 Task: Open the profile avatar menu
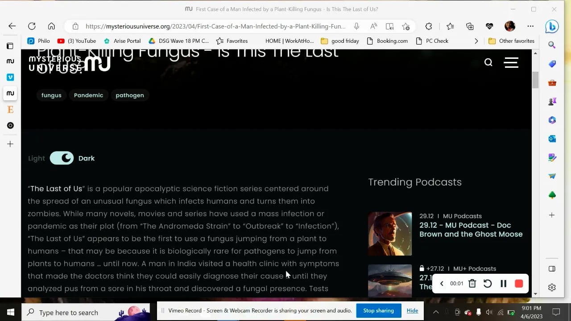click(510, 26)
